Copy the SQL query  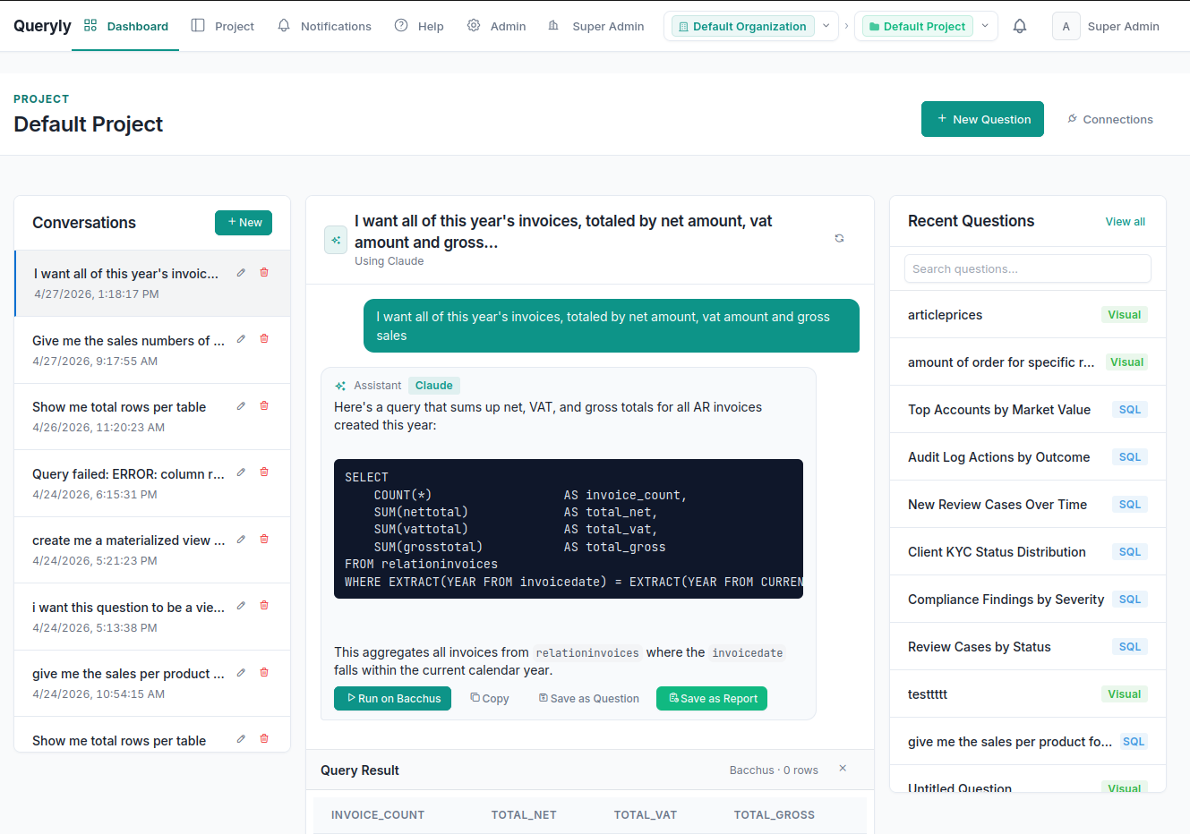490,699
